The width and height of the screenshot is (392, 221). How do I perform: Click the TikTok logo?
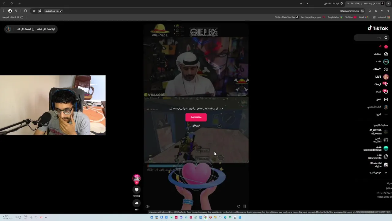(x=378, y=28)
